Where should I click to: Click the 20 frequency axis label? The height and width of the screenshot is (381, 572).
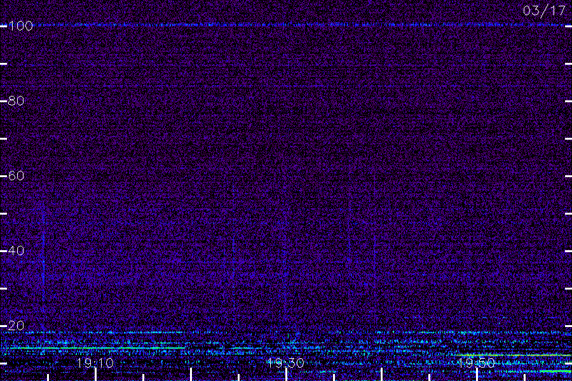pyautogui.click(x=16, y=326)
